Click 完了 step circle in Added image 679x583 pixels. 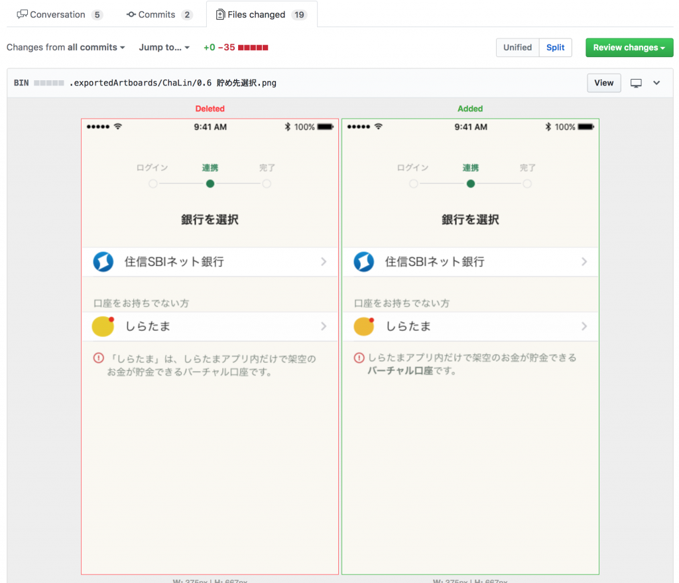[527, 184]
